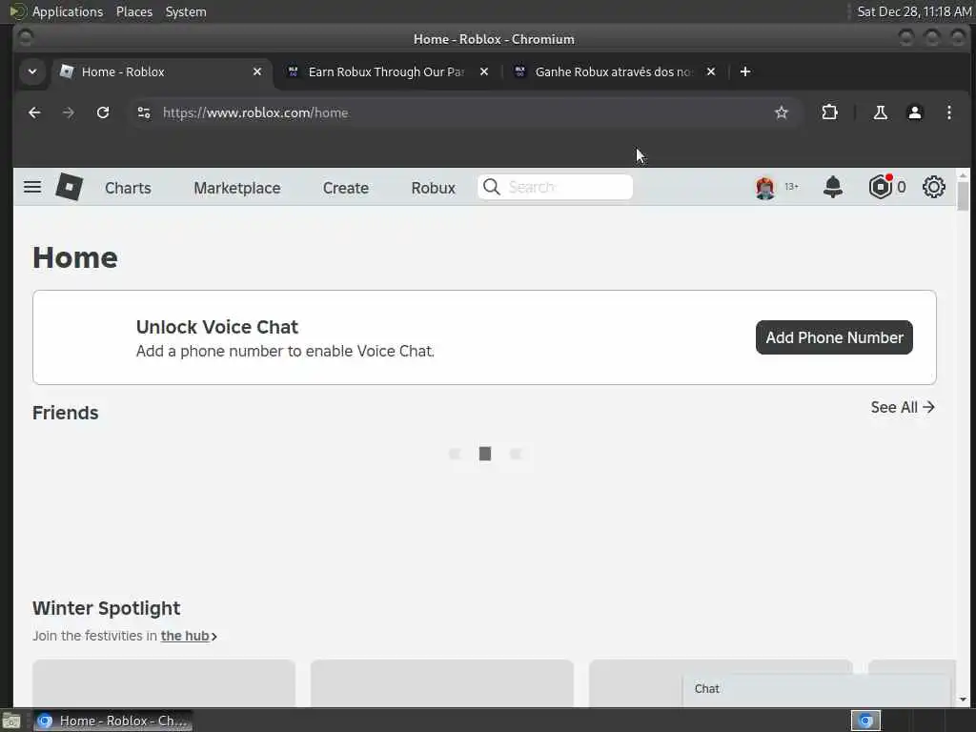Bookmark this page with the star icon

point(782,112)
